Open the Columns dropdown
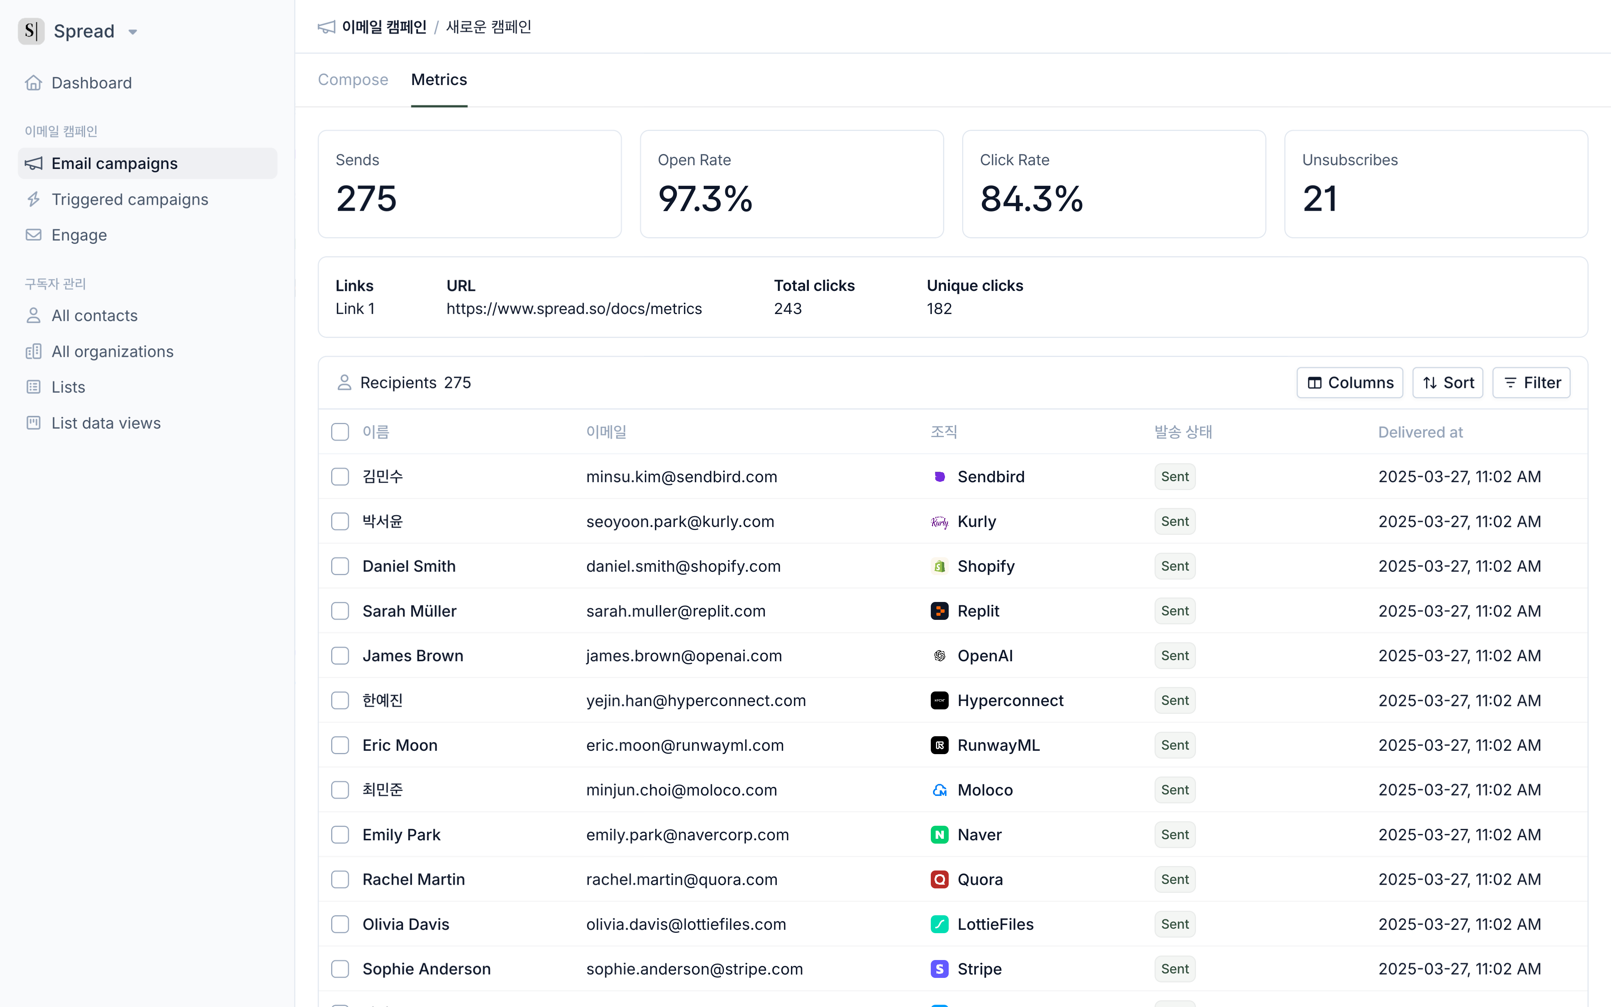This screenshot has width=1611, height=1007. coord(1349,382)
